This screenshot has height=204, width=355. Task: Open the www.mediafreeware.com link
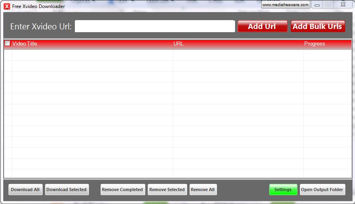(285, 5)
